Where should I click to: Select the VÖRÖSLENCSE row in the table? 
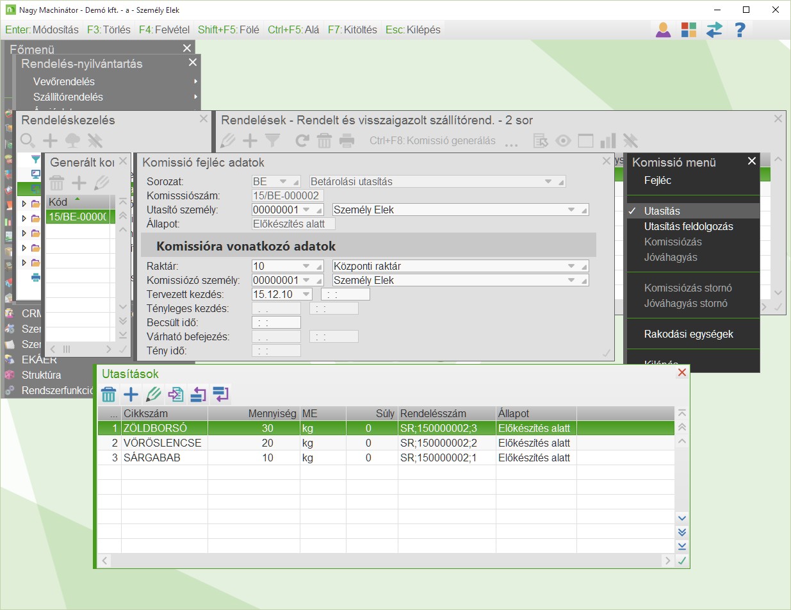pos(163,443)
